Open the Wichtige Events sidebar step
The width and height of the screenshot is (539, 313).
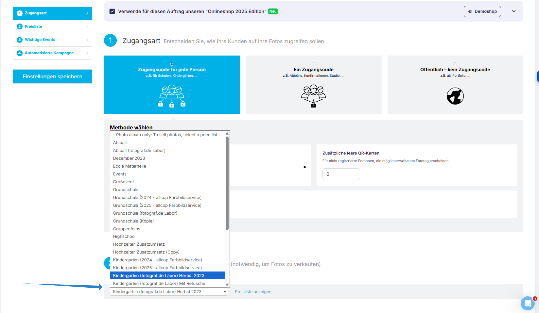(x=52, y=40)
